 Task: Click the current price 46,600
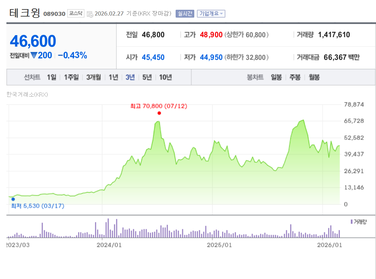click(x=33, y=41)
